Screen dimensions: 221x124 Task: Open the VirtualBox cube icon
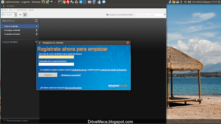pos(94,2)
